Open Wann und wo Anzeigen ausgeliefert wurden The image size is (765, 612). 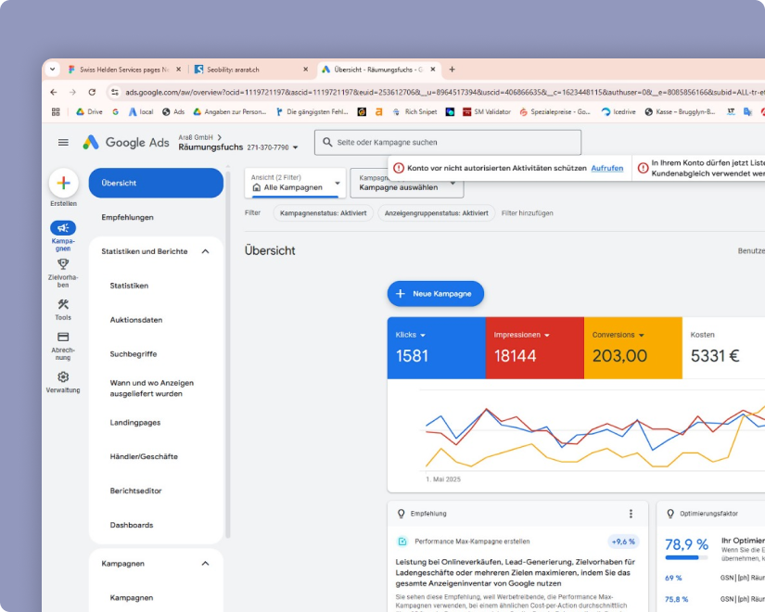[152, 389]
